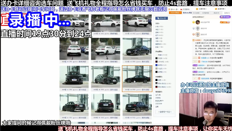This screenshot has height=131, width=232.
Task: Switch to the 今日贡献 ranking tab
Action: coord(196,13)
